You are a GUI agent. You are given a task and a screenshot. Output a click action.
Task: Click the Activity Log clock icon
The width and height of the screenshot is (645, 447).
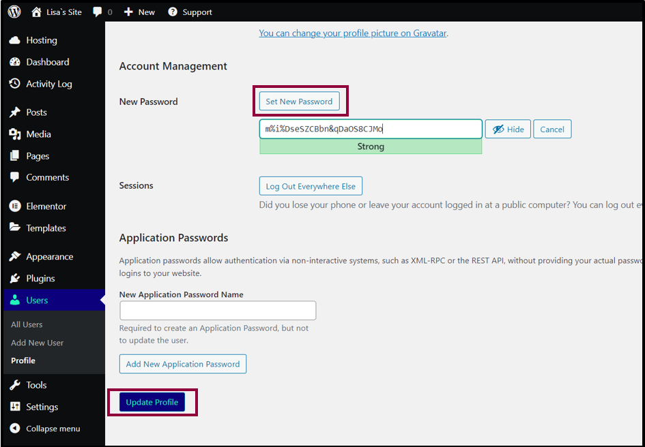tap(15, 84)
